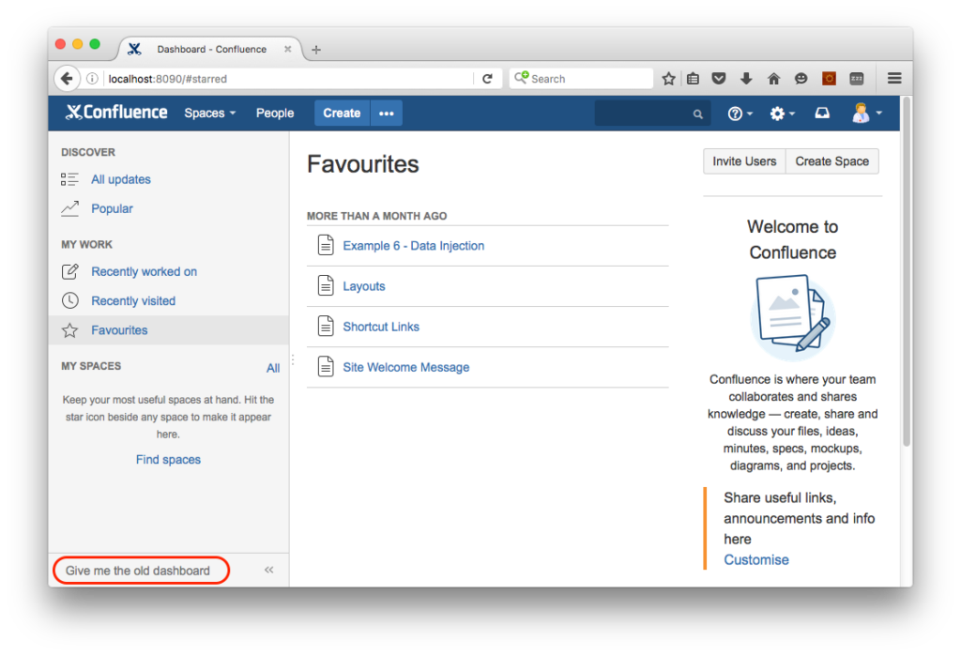Open All updates in Discover
961x656 pixels.
click(x=121, y=179)
